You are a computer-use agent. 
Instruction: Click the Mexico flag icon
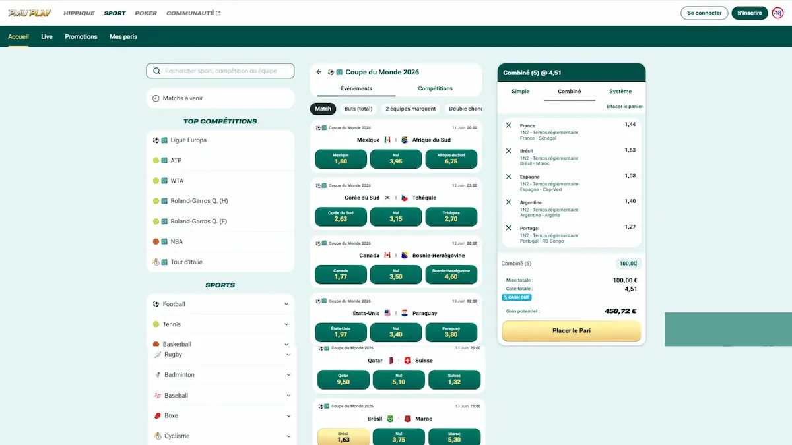click(x=387, y=140)
